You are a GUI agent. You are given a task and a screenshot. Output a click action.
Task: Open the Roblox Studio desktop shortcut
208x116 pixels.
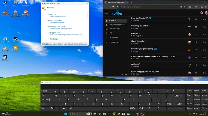pos(15,40)
